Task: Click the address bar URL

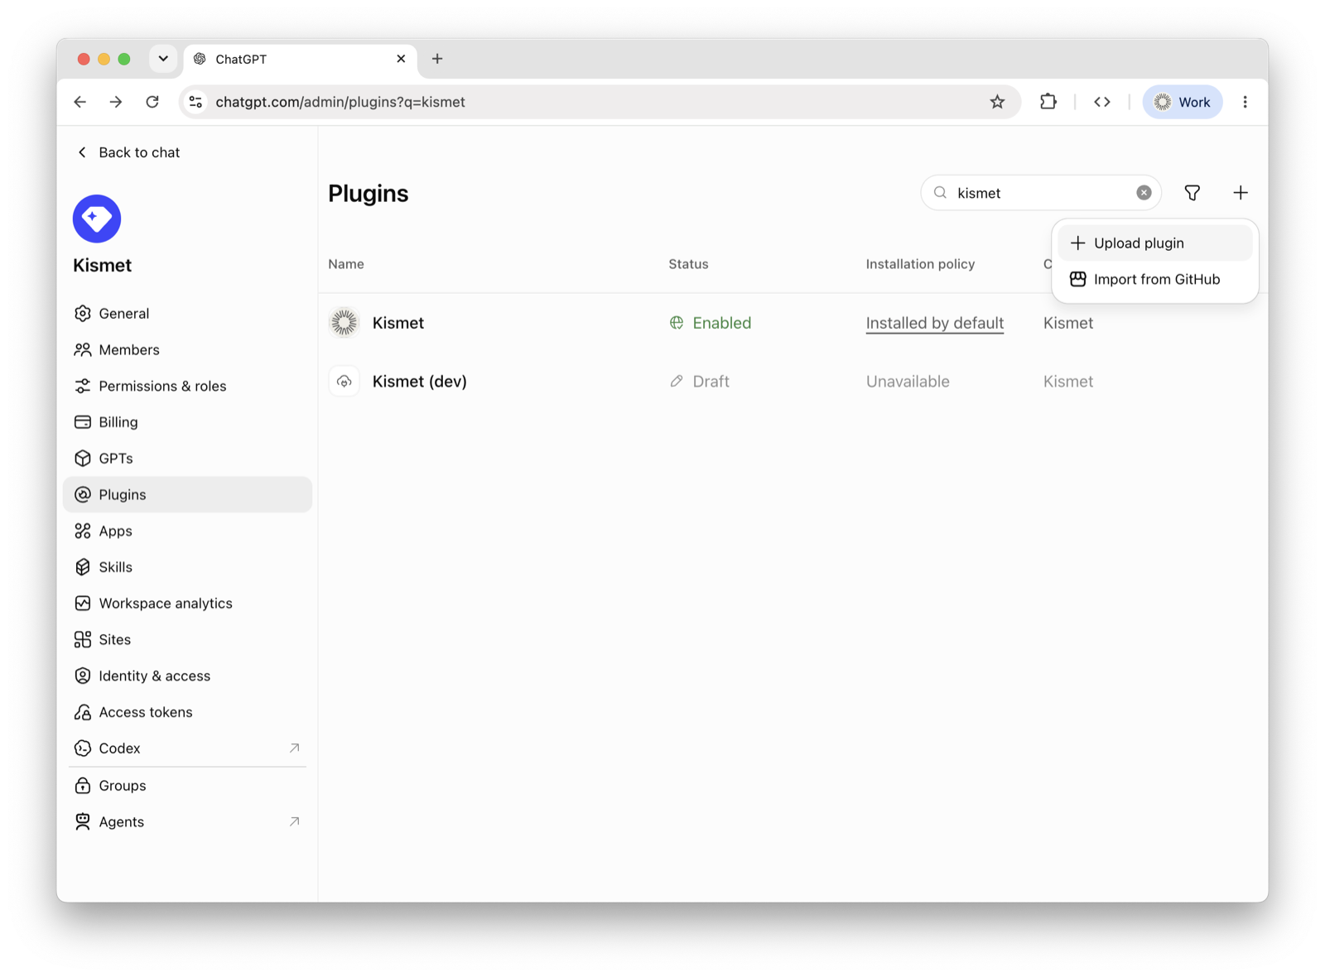Action: coord(340,102)
